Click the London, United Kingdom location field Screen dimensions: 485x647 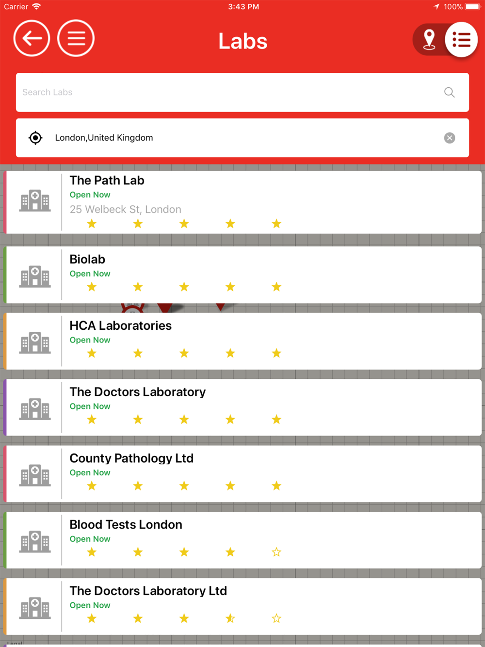click(242, 138)
